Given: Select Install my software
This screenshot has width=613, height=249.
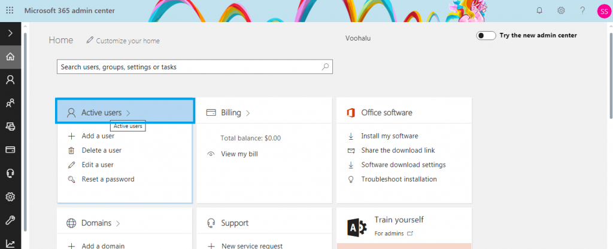Looking at the screenshot, I should (x=390, y=136).
